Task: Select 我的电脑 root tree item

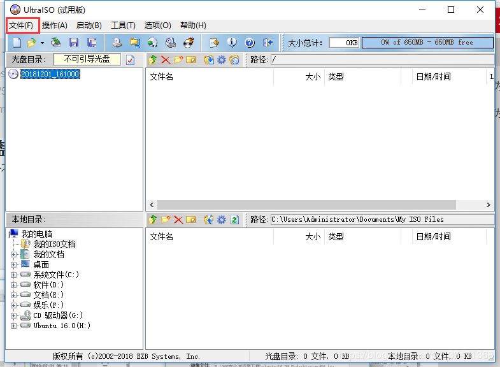Action: [x=37, y=234]
